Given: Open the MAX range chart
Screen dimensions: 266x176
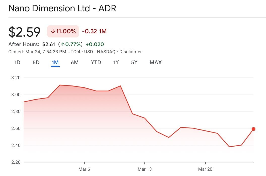Looking at the screenshot, I should point(156,62).
